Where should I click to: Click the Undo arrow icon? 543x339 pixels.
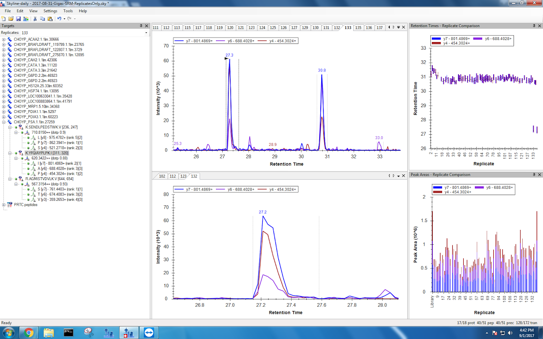(58, 18)
